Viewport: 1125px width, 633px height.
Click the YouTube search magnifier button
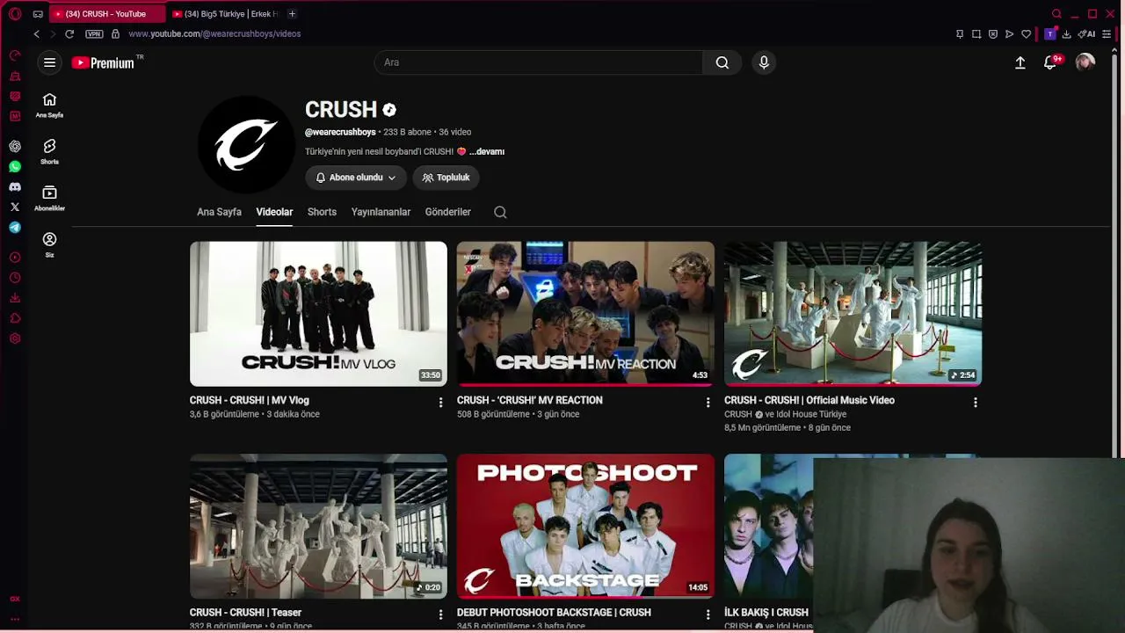click(x=722, y=62)
